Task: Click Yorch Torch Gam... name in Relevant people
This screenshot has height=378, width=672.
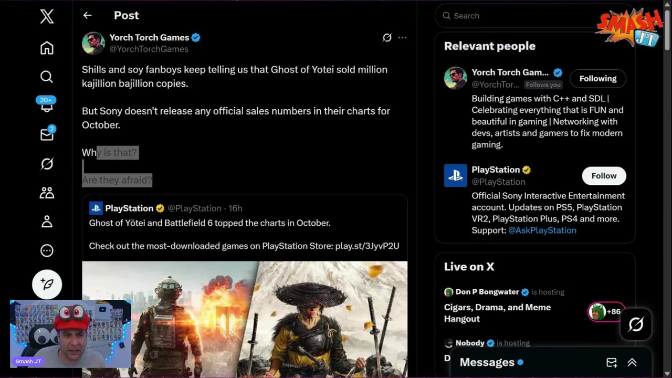Action: tap(510, 72)
